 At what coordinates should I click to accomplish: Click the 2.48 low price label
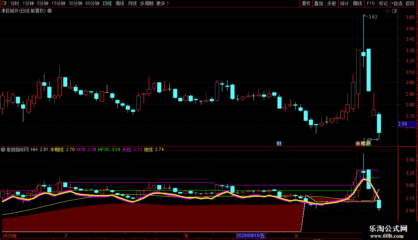(367, 140)
